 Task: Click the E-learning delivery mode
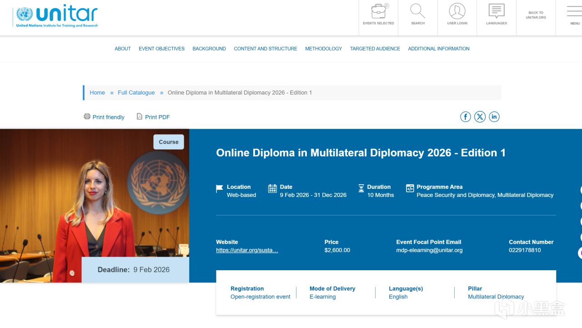tap(323, 297)
